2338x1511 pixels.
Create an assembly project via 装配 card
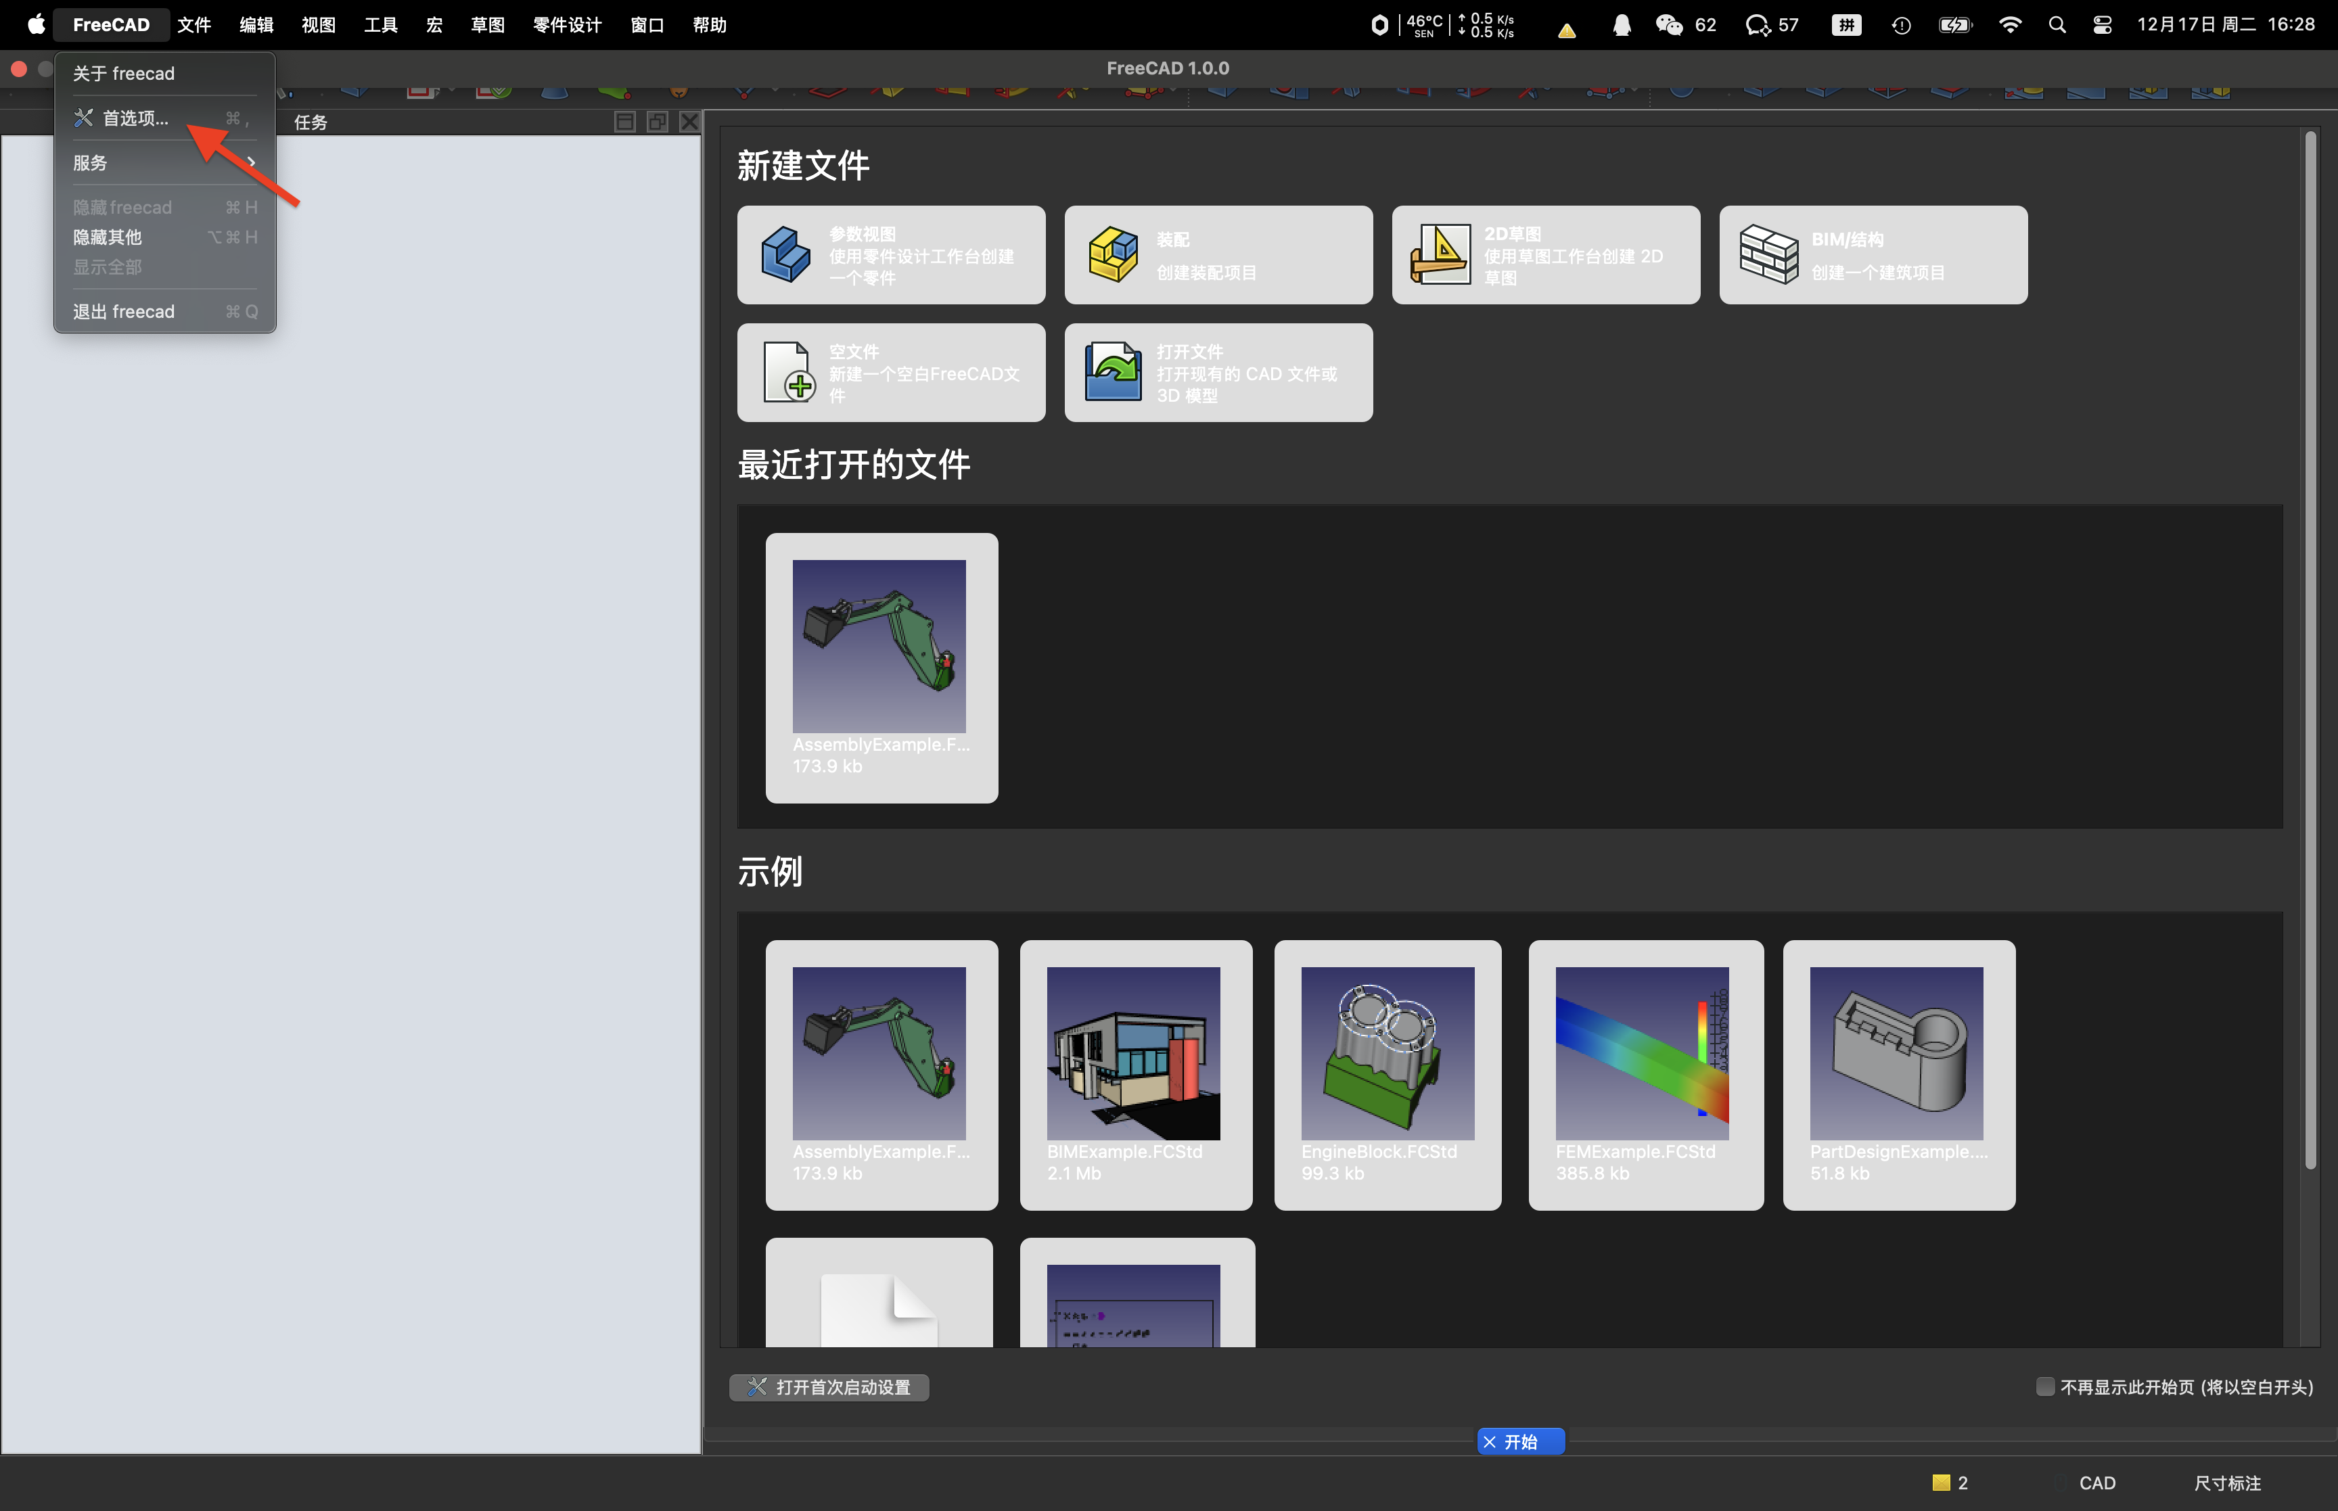point(1218,255)
